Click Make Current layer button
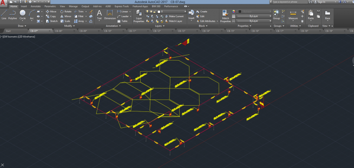 [x=174, y=16]
